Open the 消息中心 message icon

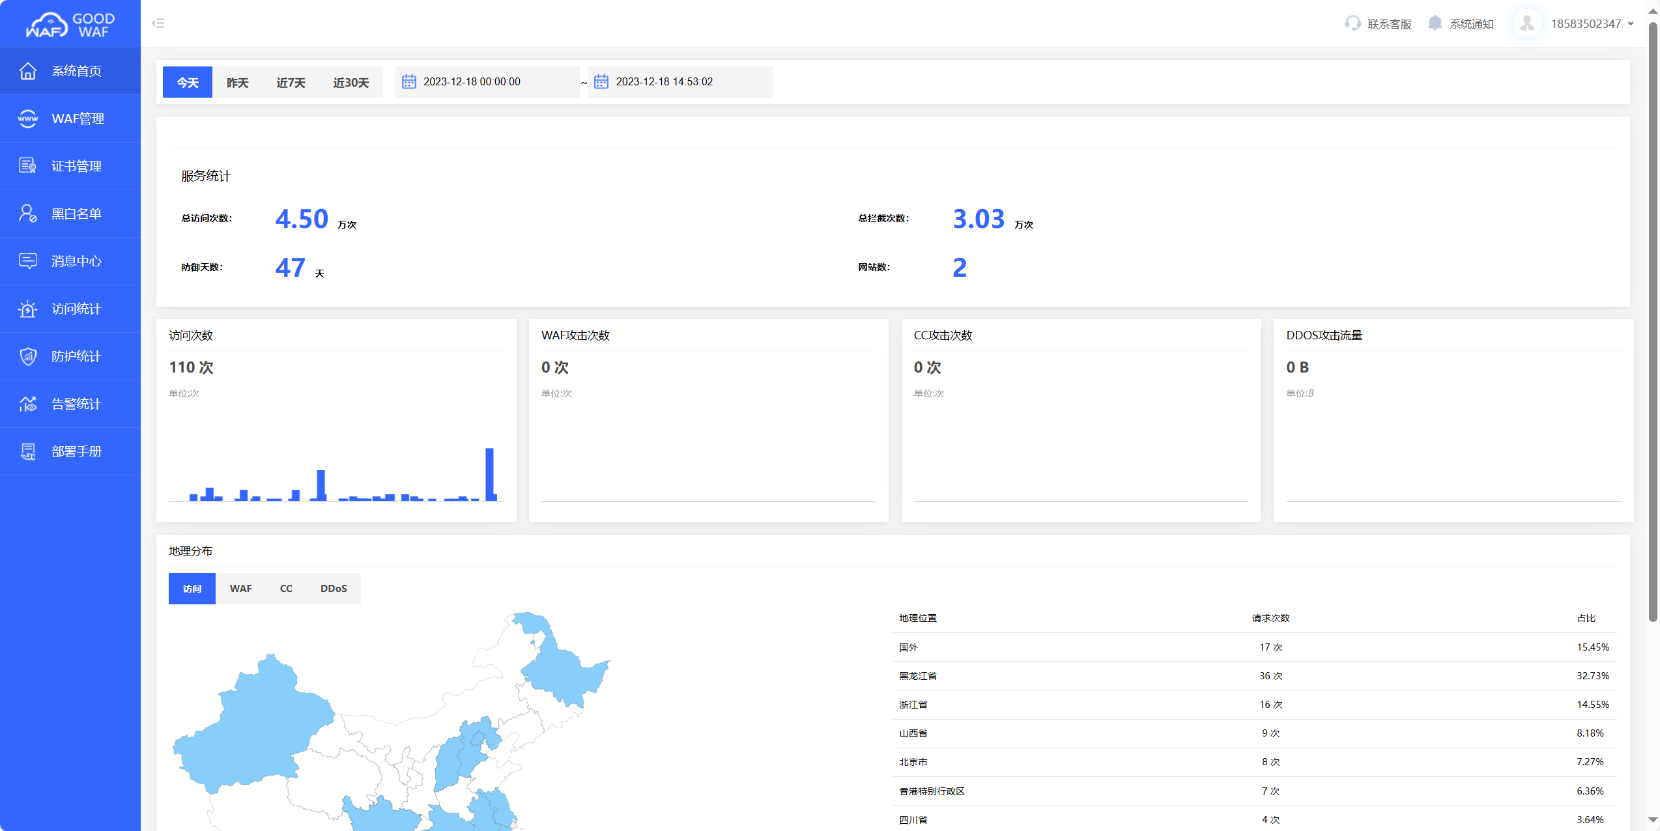click(x=28, y=261)
